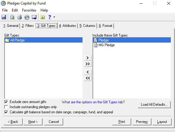
Task: Uncheck Calculate gift balance based on date range
Action: click(6, 112)
